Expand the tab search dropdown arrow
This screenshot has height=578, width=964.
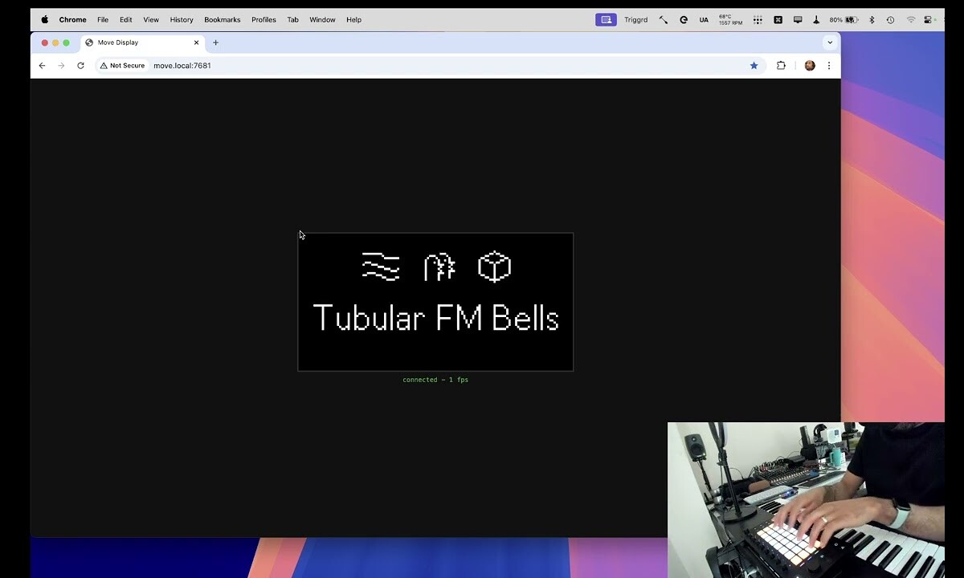click(x=830, y=43)
